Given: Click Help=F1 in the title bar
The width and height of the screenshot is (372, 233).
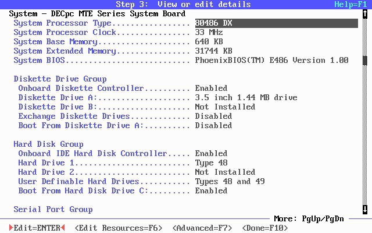Looking at the screenshot, I should point(350,4).
